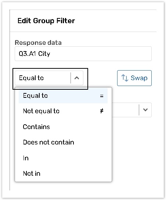
Task: Click the divider line beside the up chevron
Action: [71, 78]
